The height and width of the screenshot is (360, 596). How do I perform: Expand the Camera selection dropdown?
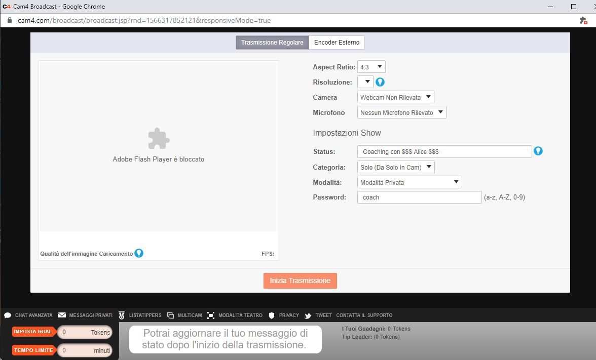(x=395, y=97)
